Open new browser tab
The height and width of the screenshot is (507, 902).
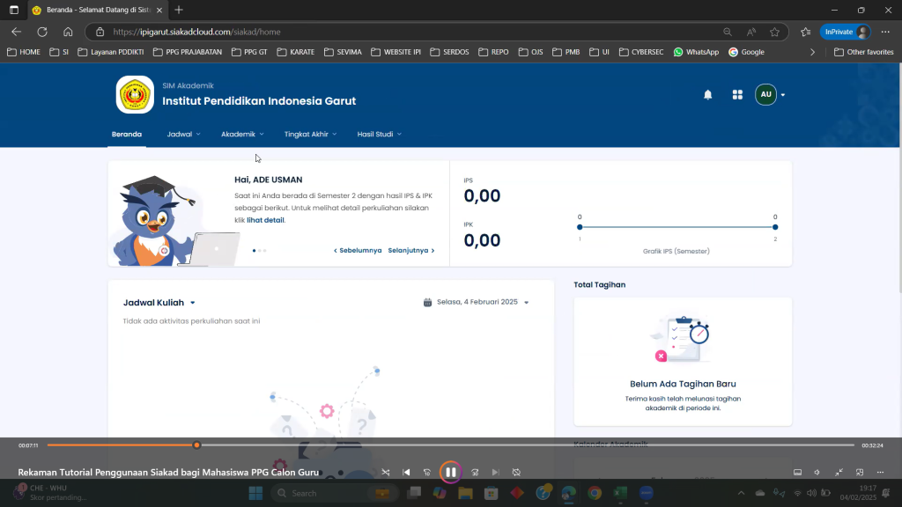[179, 10]
